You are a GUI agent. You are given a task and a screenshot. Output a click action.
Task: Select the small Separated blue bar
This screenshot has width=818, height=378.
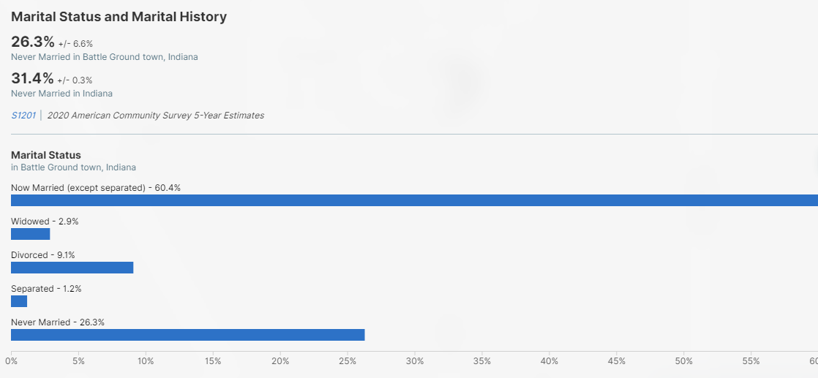[19, 301]
